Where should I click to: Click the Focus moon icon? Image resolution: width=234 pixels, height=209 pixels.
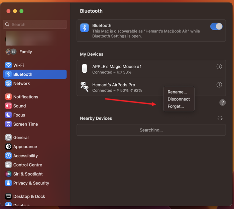click(8, 115)
